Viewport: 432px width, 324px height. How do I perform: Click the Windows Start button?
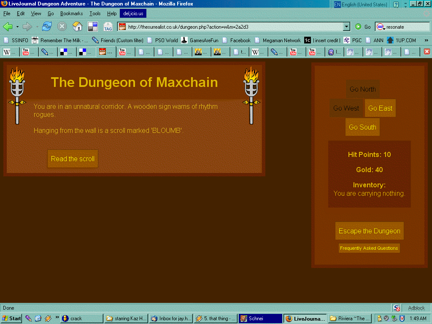12,319
